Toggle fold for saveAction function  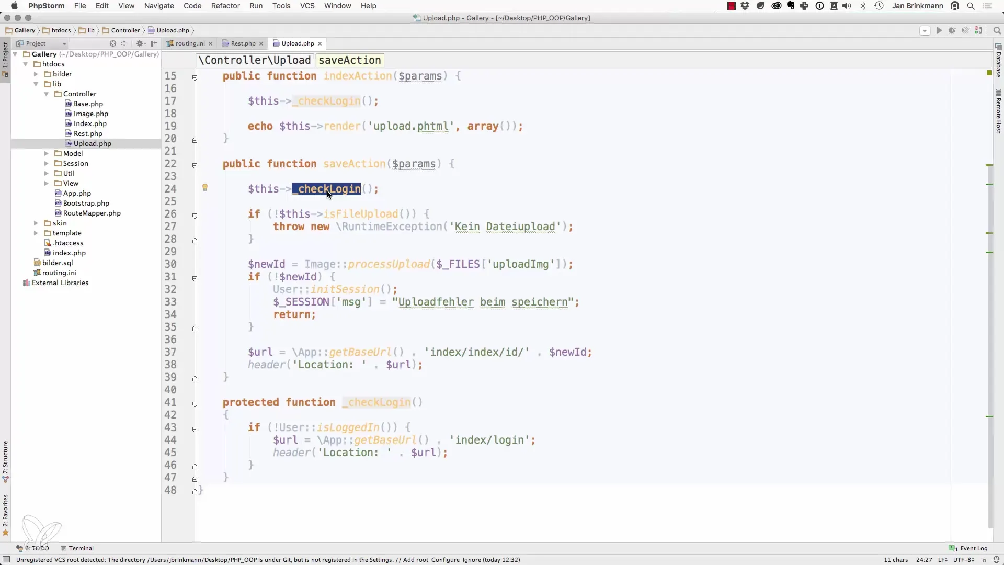[x=195, y=165]
